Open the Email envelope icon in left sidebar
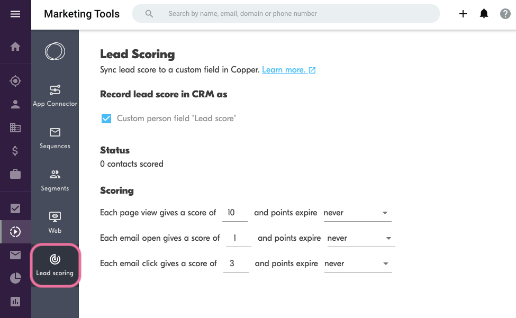This screenshot has height=318, width=516. pyautogui.click(x=15, y=255)
